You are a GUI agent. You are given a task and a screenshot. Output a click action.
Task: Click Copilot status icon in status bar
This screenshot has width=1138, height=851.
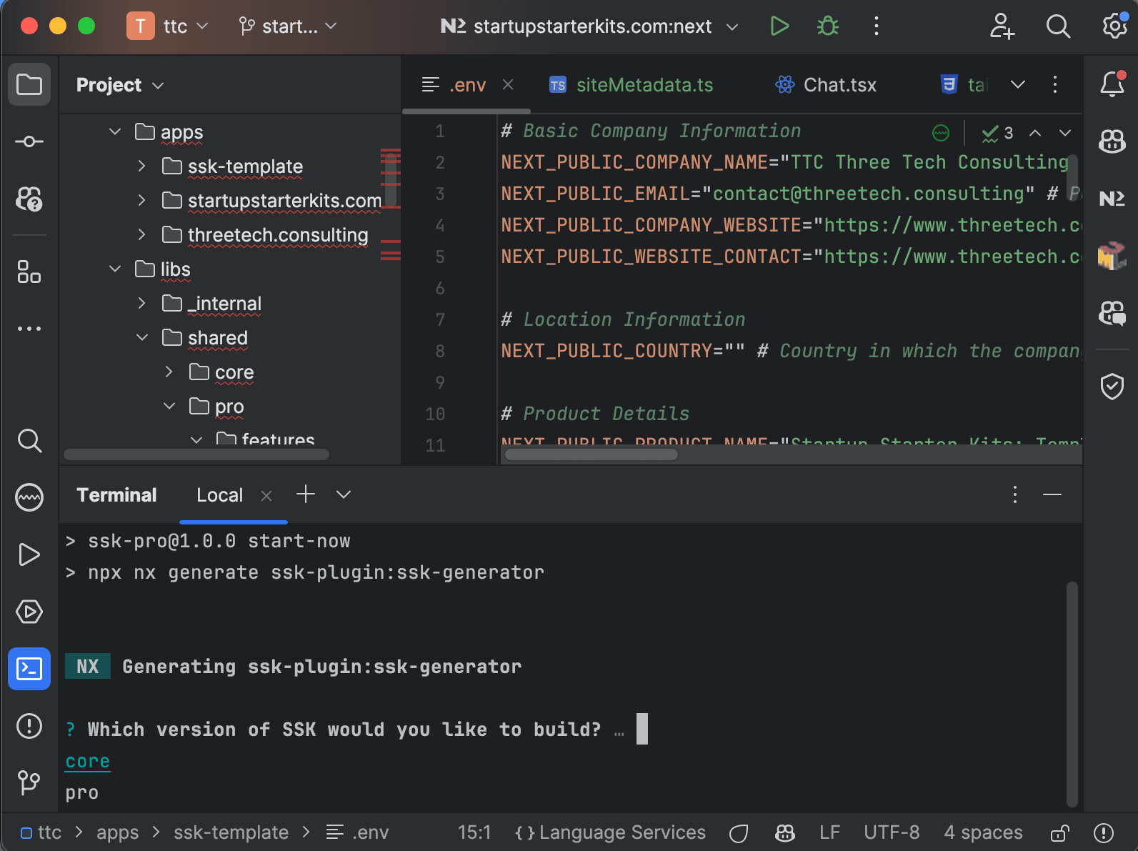[x=785, y=832]
